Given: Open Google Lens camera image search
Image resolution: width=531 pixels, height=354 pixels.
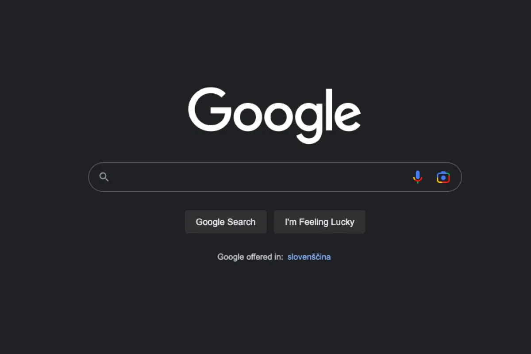Looking at the screenshot, I should point(443,177).
